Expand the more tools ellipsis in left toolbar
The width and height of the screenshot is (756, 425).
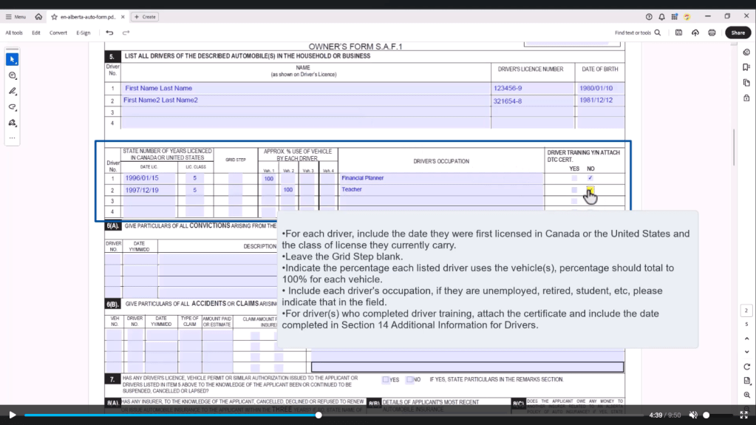pyautogui.click(x=13, y=137)
